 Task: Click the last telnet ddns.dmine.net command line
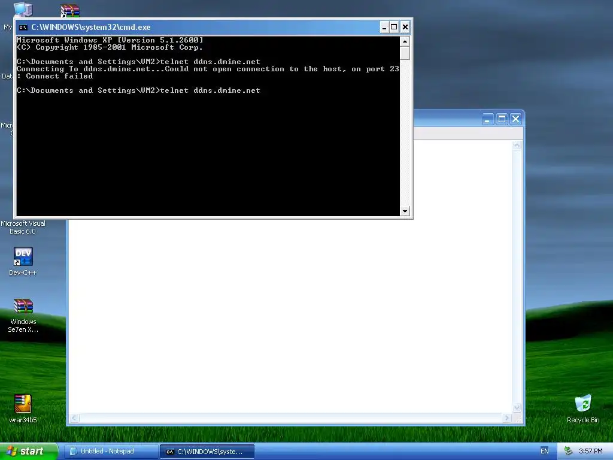tap(138, 90)
